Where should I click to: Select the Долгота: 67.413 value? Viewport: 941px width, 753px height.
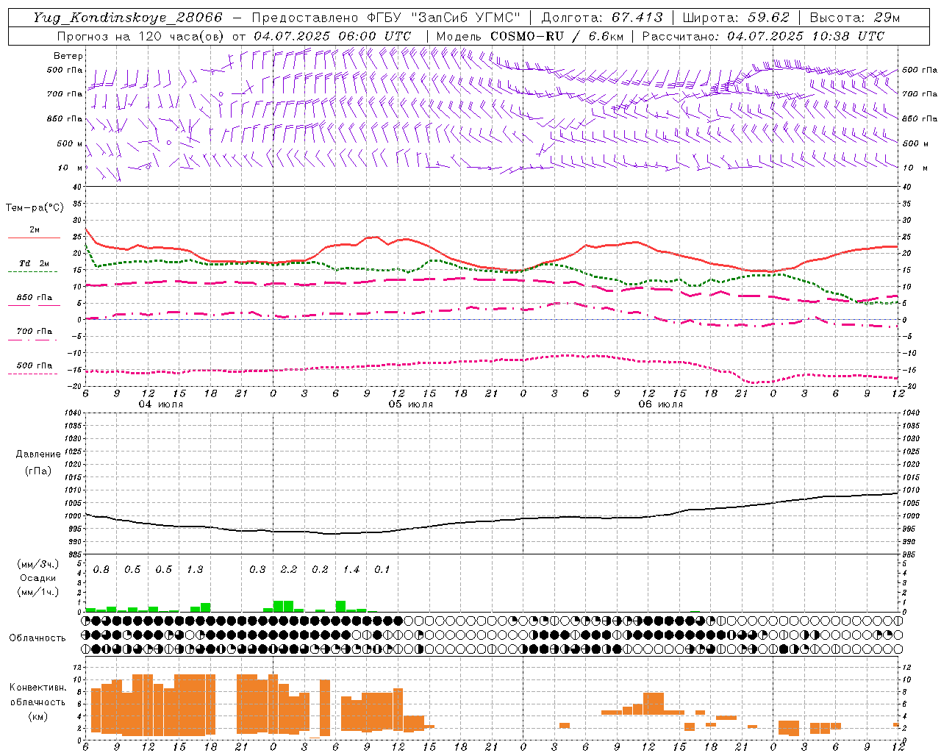pos(602,18)
